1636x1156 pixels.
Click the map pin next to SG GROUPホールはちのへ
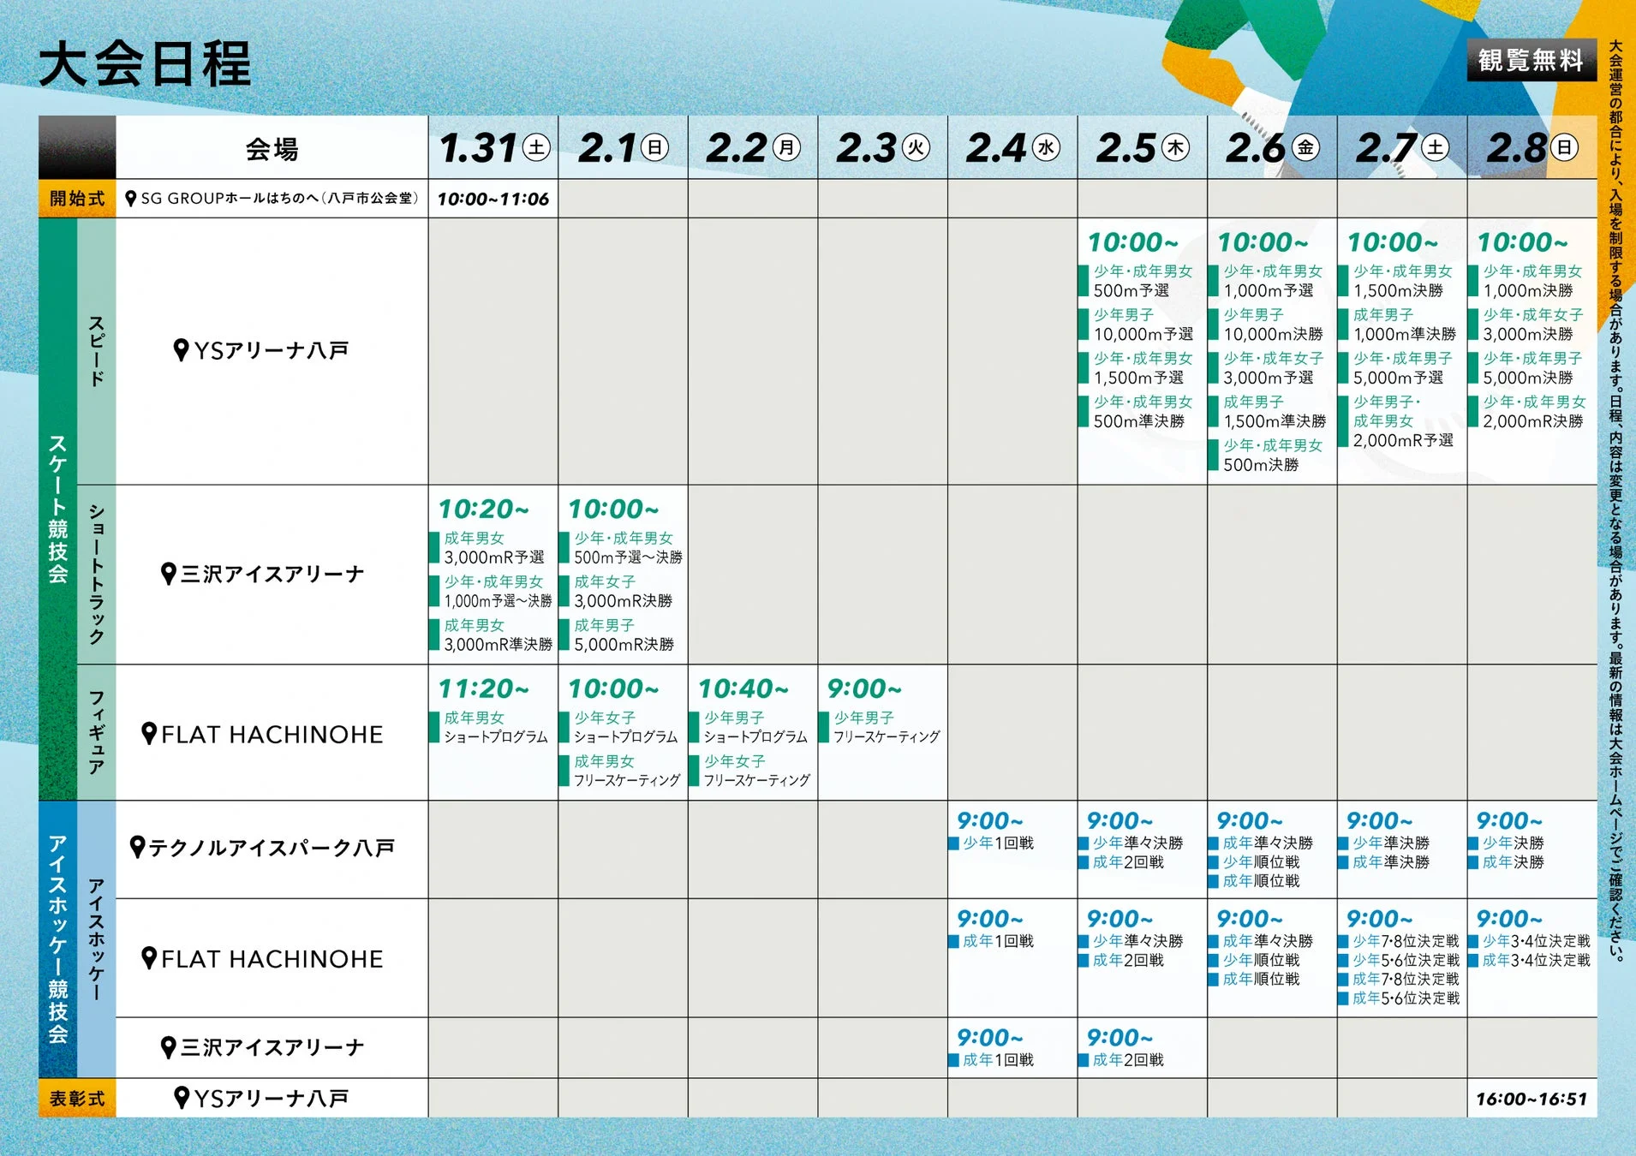pos(131,199)
